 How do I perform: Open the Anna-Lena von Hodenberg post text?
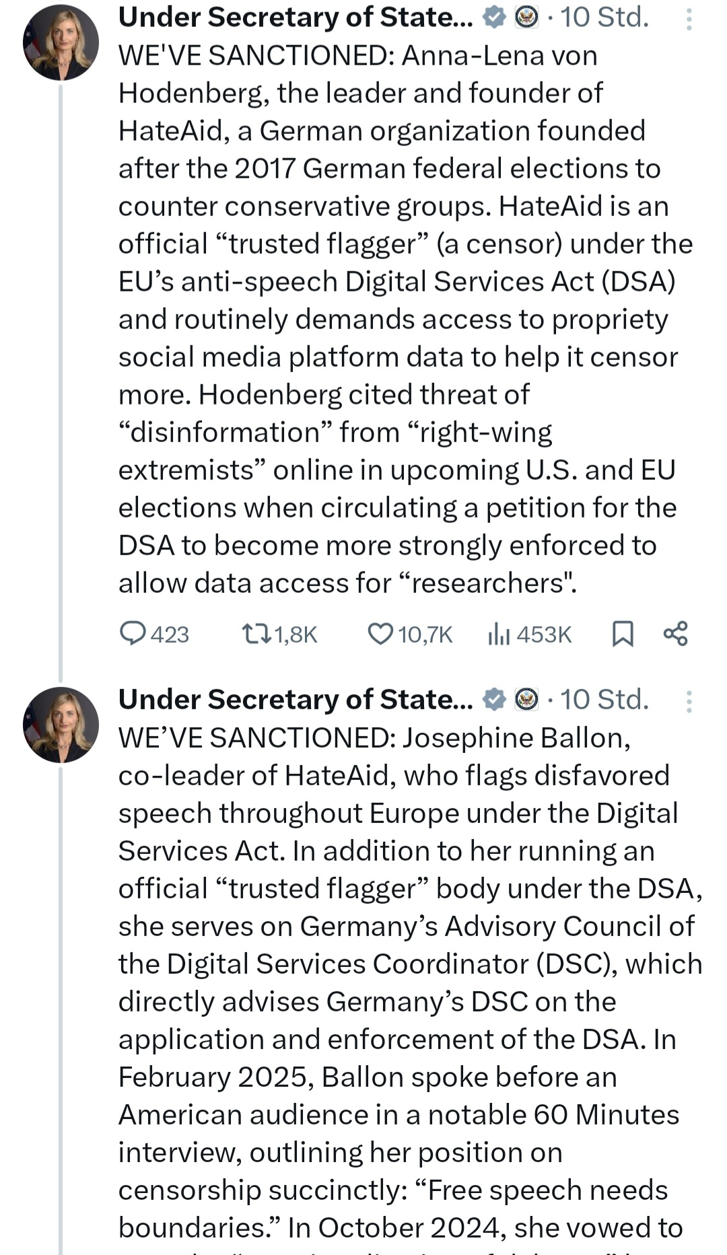coord(397,319)
